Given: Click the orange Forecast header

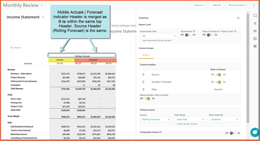Looking at the screenshot, I should coord(96,60).
